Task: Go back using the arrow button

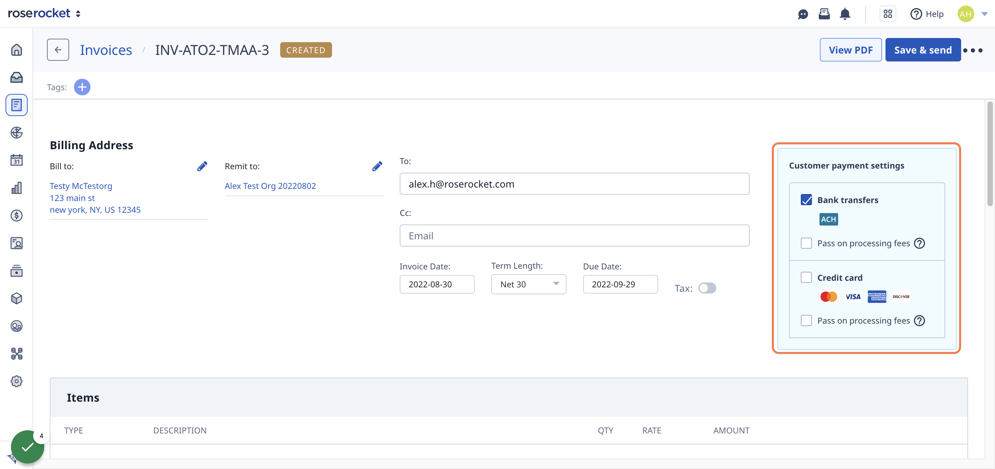Action: point(58,49)
